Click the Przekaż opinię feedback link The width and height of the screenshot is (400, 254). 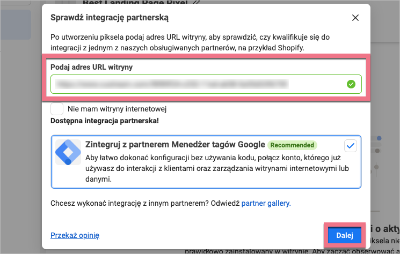tap(75, 235)
